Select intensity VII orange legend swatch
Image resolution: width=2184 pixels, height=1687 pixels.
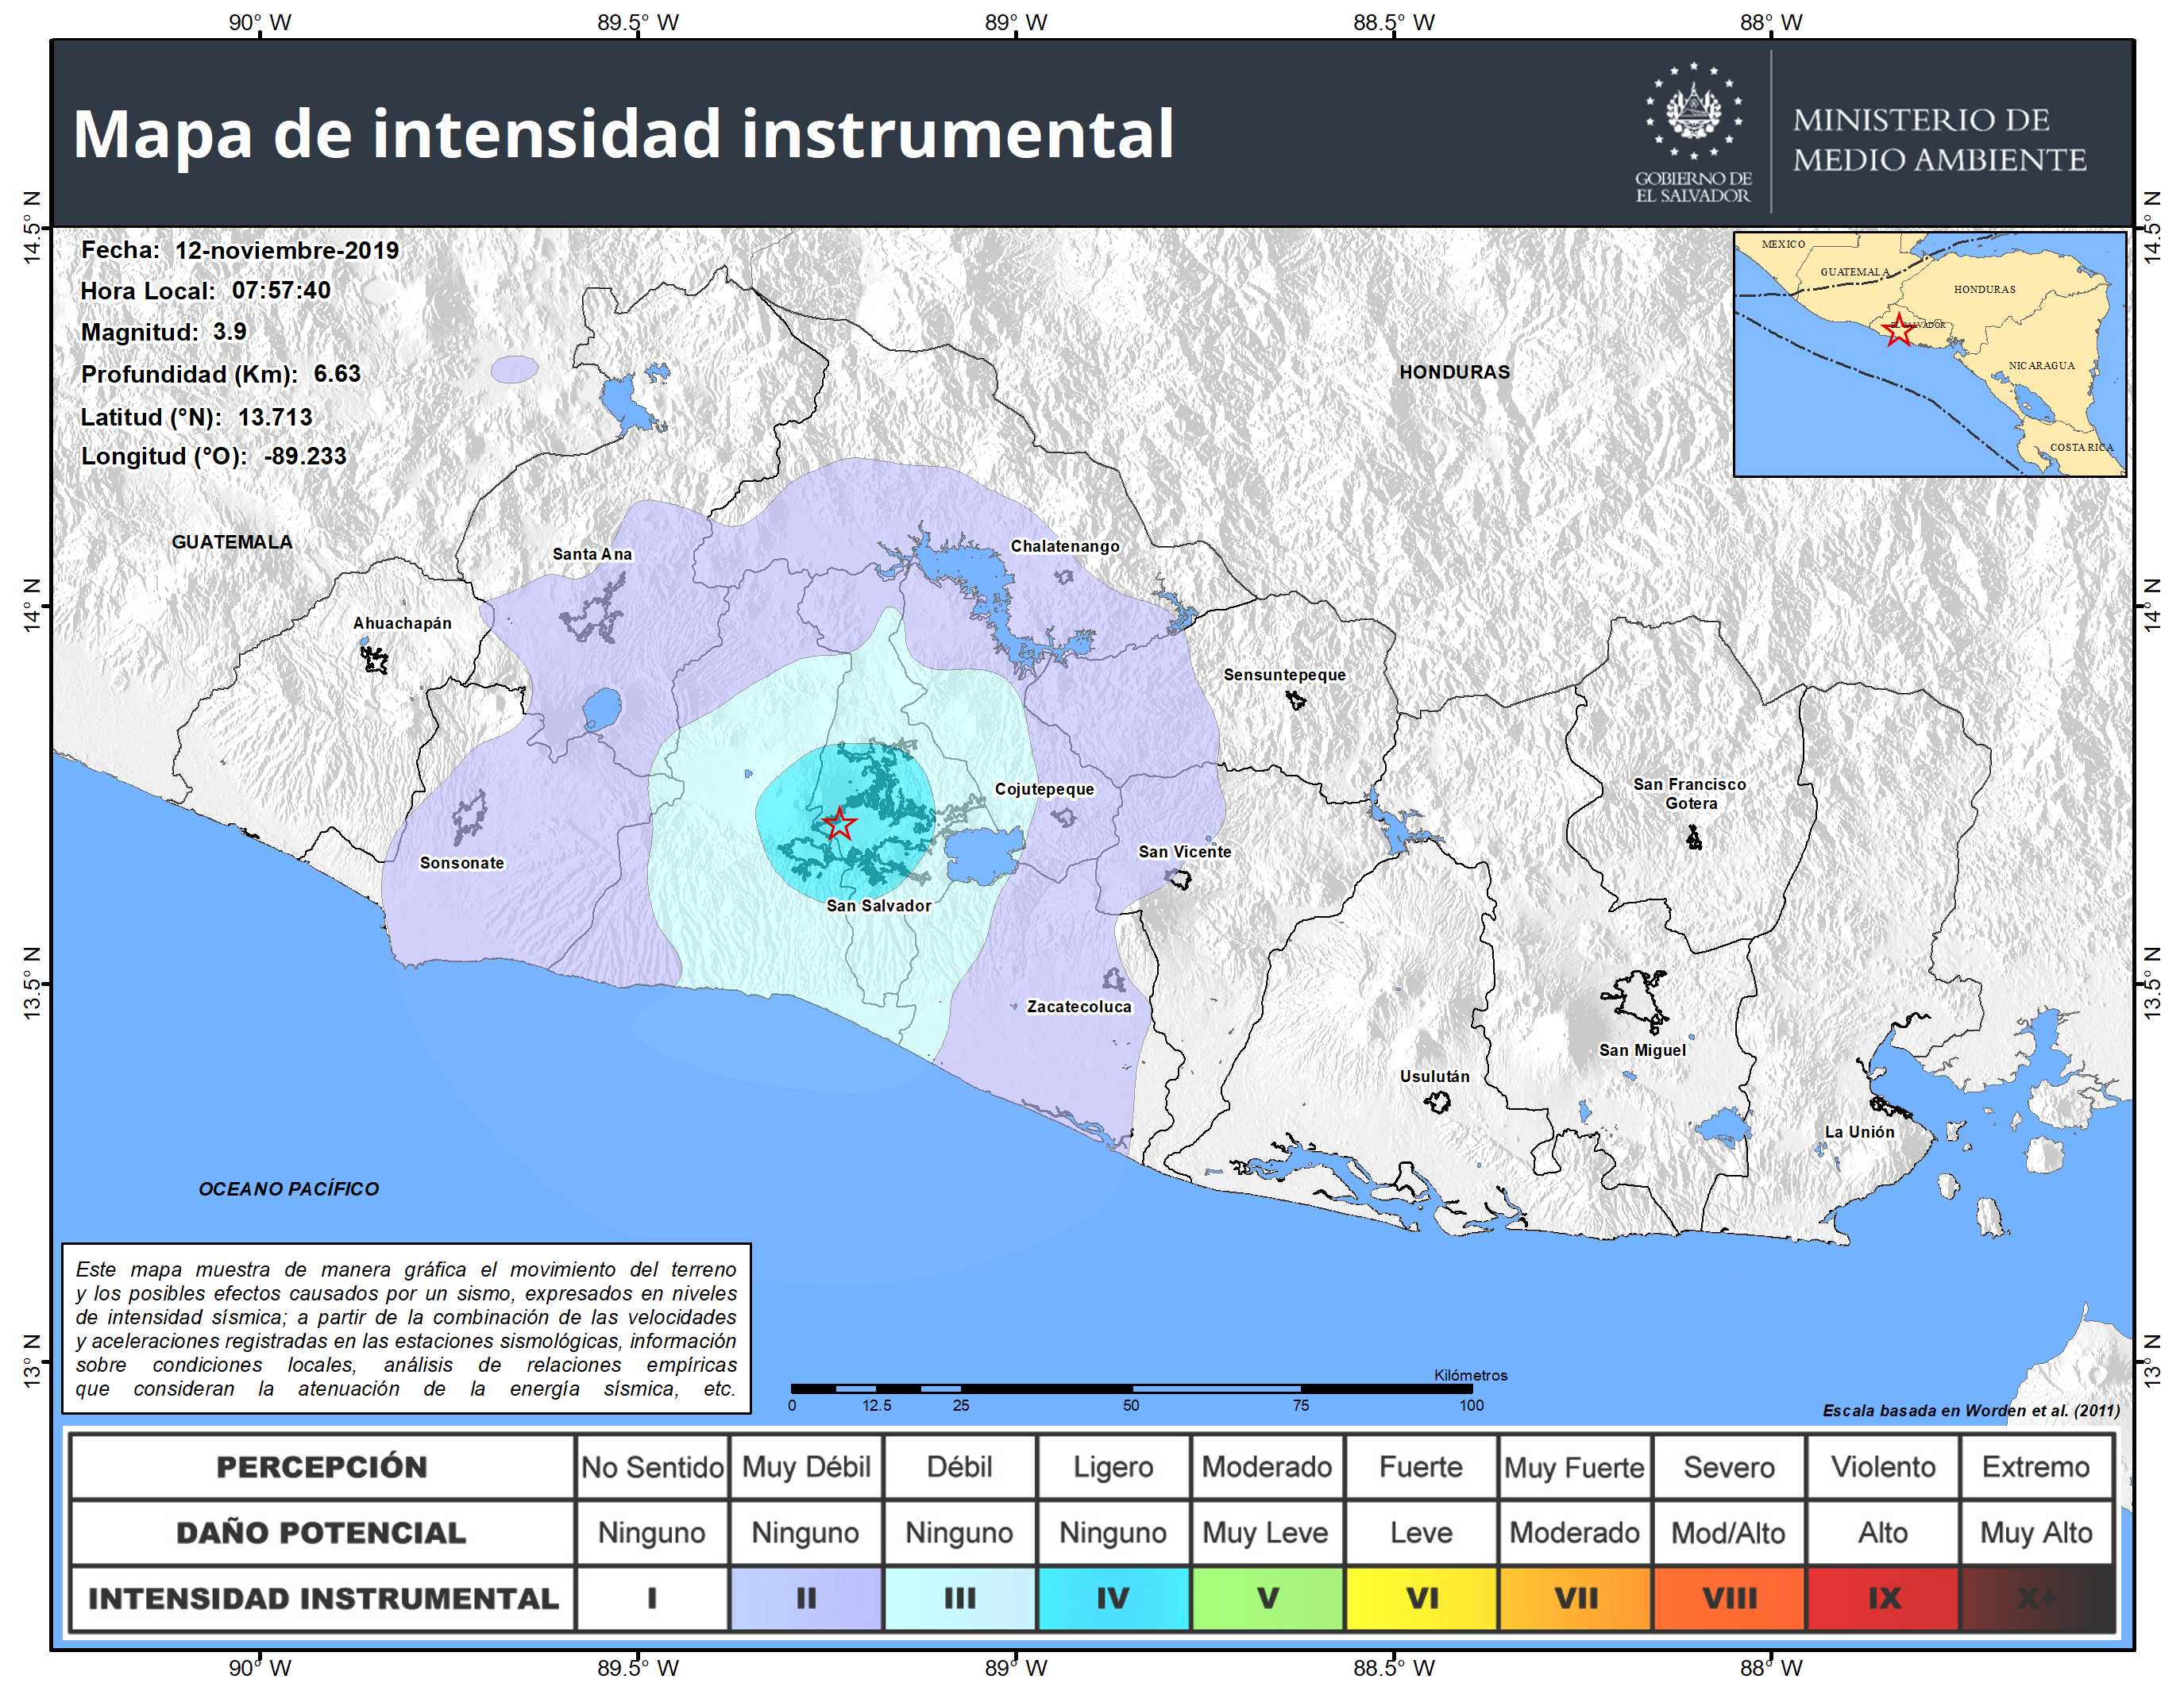pos(1575,1599)
